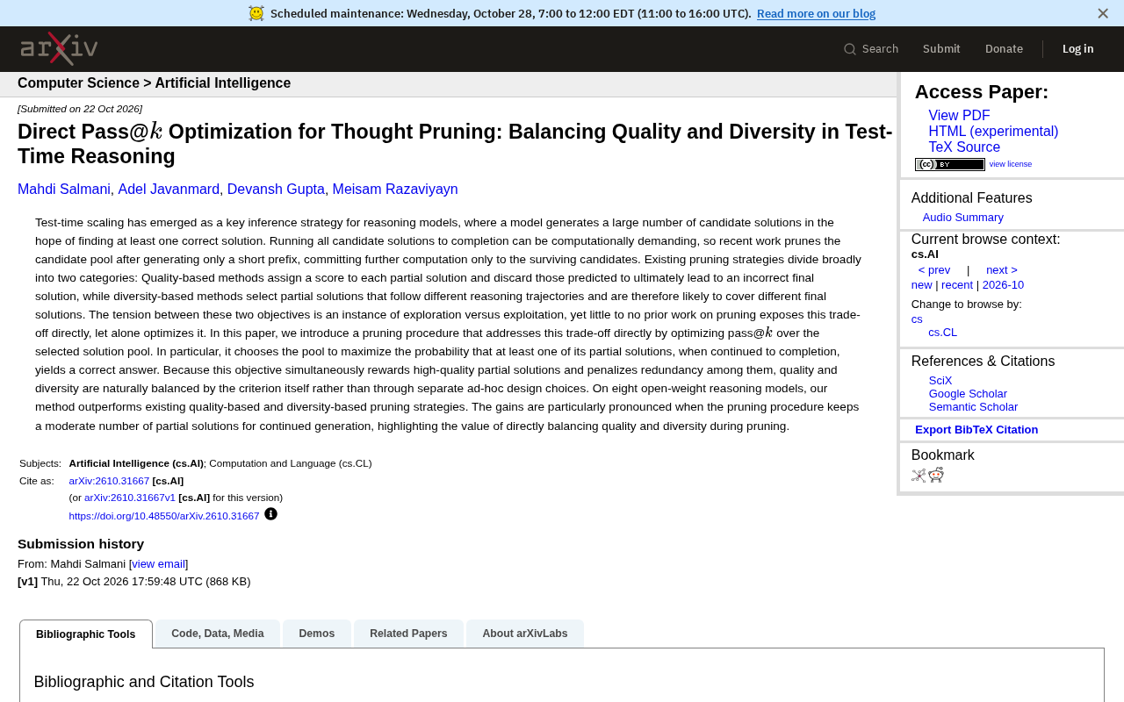
Task: Browse new cs.AI submissions
Action: 921,285
